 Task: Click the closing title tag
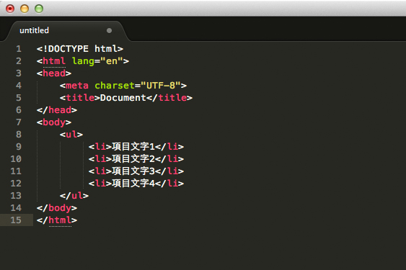tap(169, 98)
